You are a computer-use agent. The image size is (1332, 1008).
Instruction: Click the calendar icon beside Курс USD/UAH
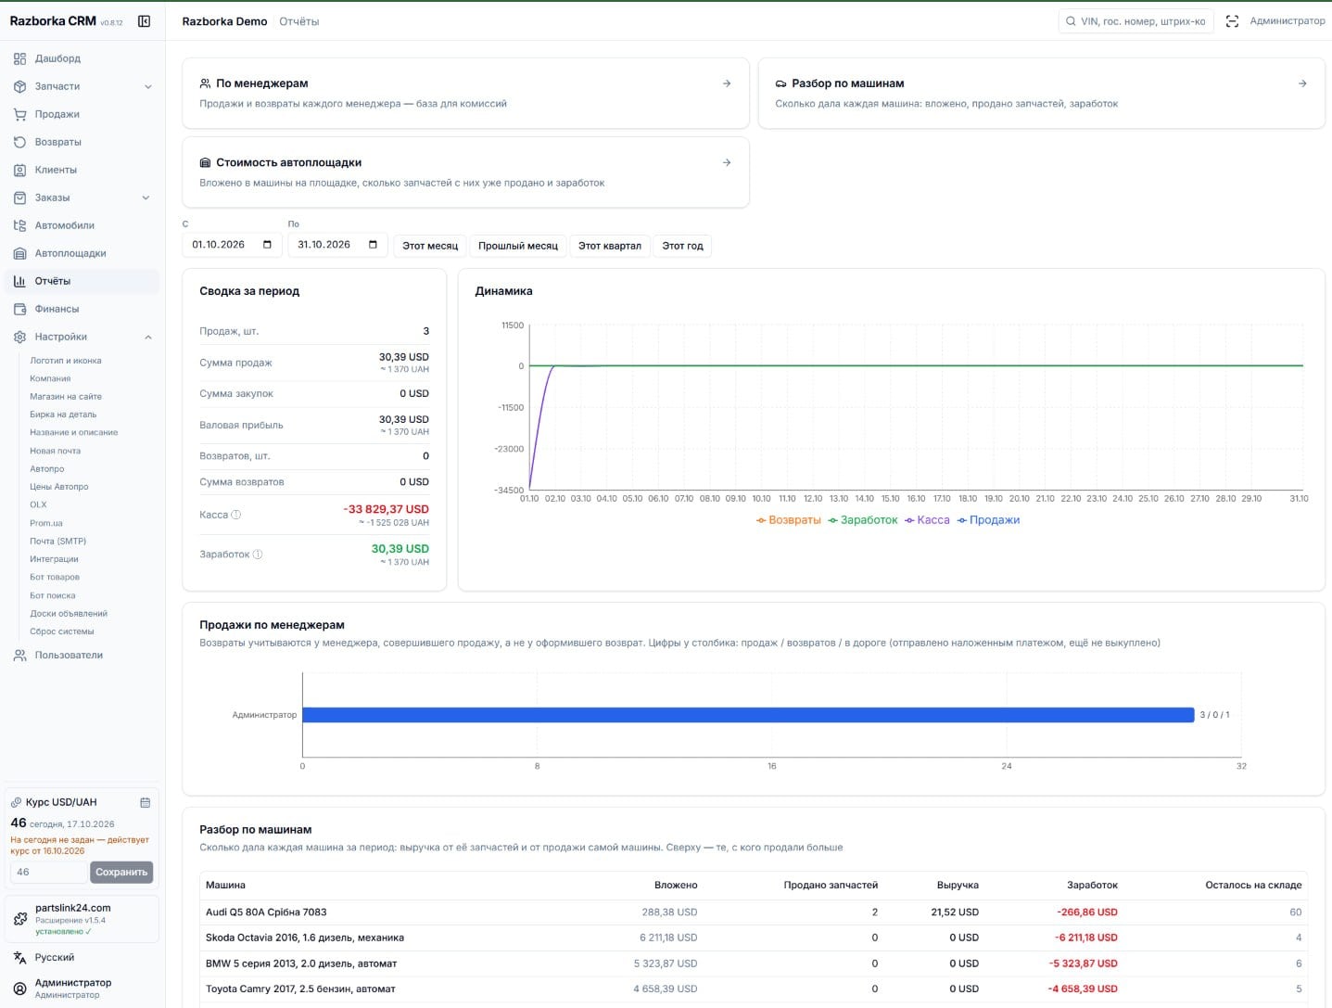coord(146,802)
